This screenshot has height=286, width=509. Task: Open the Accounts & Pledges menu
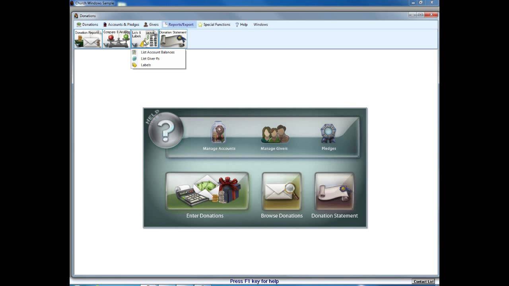click(x=121, y=25)
